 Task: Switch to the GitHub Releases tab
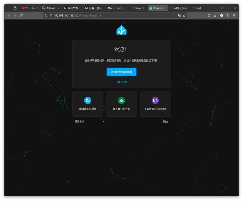51,8
